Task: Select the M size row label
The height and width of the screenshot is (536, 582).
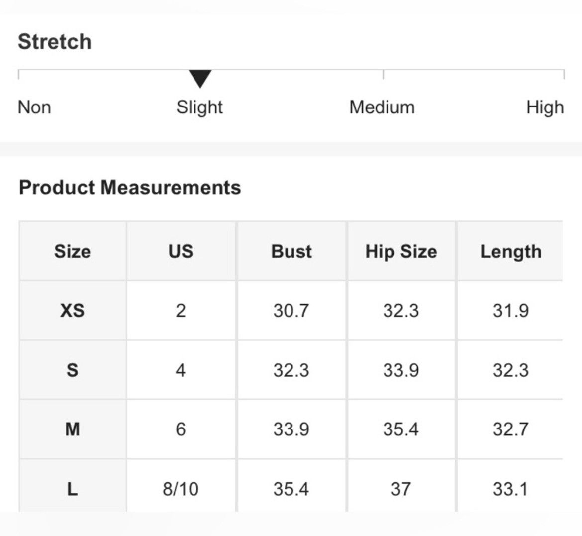Action: [73, 429]
